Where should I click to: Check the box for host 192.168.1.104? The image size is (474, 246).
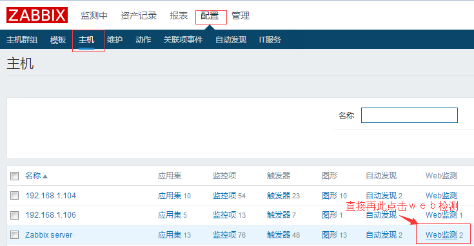tap(14, 196)
